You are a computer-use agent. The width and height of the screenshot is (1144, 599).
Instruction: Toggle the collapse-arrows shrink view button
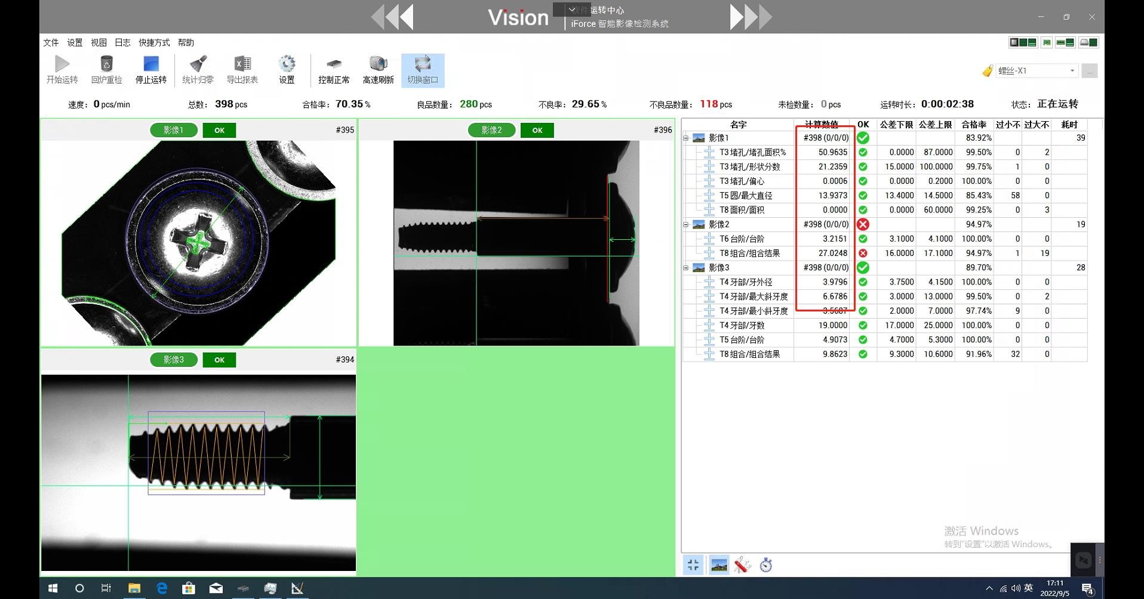pyautogui.click(x=693, y=565)
